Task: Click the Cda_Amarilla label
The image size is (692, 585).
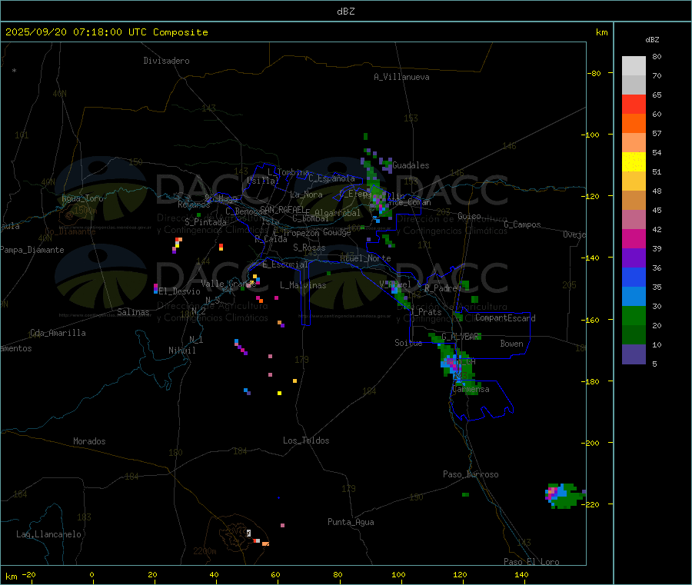Action: coord(58,333)
